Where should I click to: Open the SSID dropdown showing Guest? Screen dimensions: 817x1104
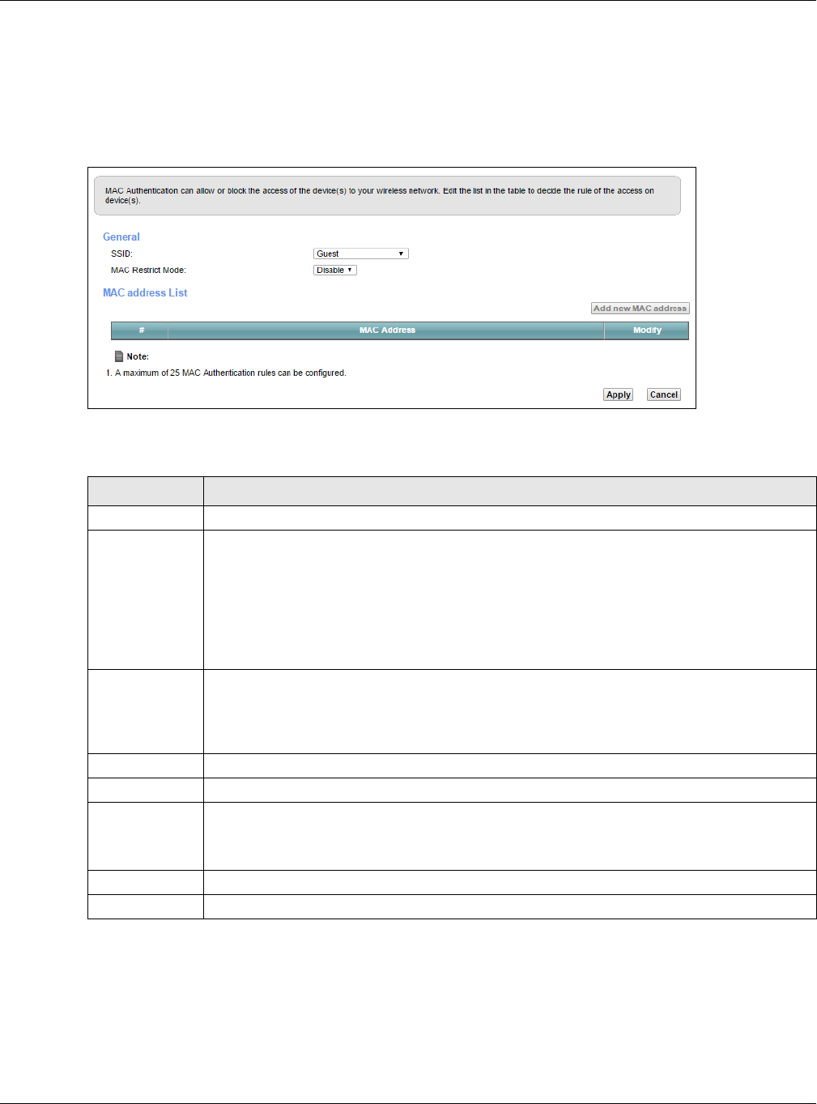(360, 254)
